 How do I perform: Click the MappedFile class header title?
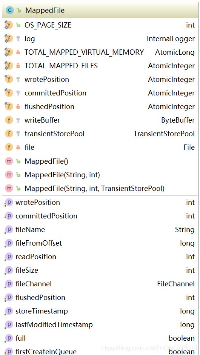[x=45, y=11]
